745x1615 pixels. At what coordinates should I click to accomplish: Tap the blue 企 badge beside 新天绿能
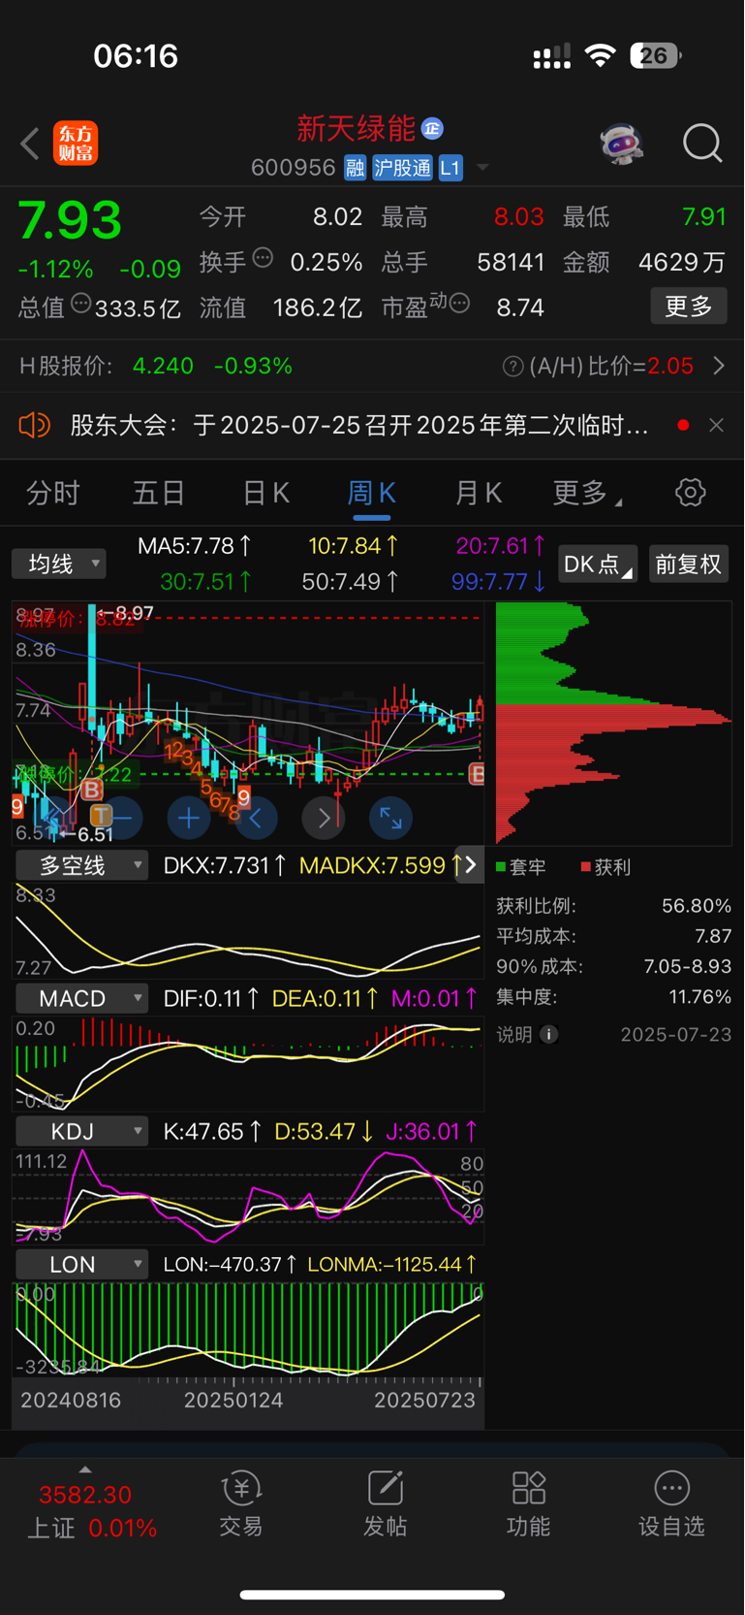[x=432, y=128]
